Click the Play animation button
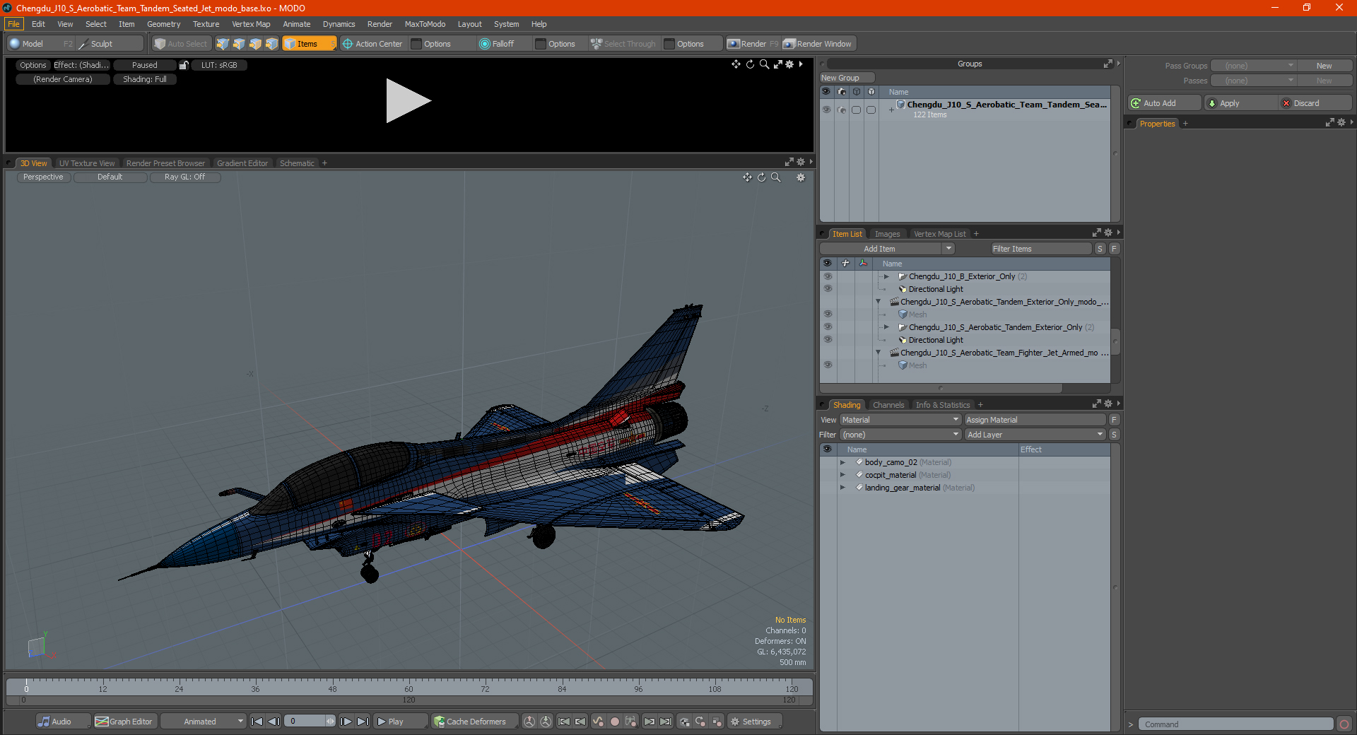This screenshot has height=735, width=1357. pyautogui.click(x=399, y=722)
